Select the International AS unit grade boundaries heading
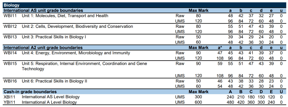Screen dimensions: 288x107 [x=43, y=10]
